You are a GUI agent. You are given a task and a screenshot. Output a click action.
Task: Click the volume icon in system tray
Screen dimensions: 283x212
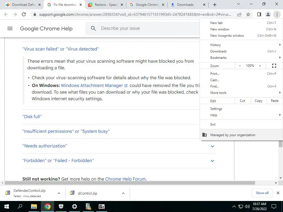(x=247, y=206)
